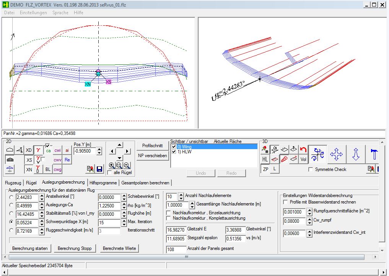
Task: Click the zoom-out magnifier in 2D panel
Action: (x=127, y=166)
